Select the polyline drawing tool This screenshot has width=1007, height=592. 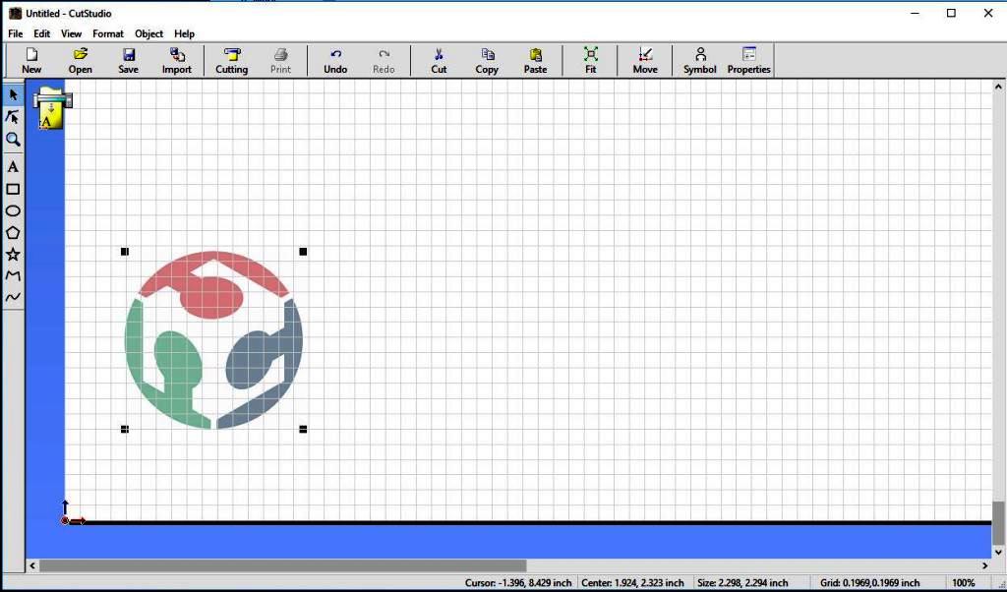pyautogui.click(x=13, y=275)
